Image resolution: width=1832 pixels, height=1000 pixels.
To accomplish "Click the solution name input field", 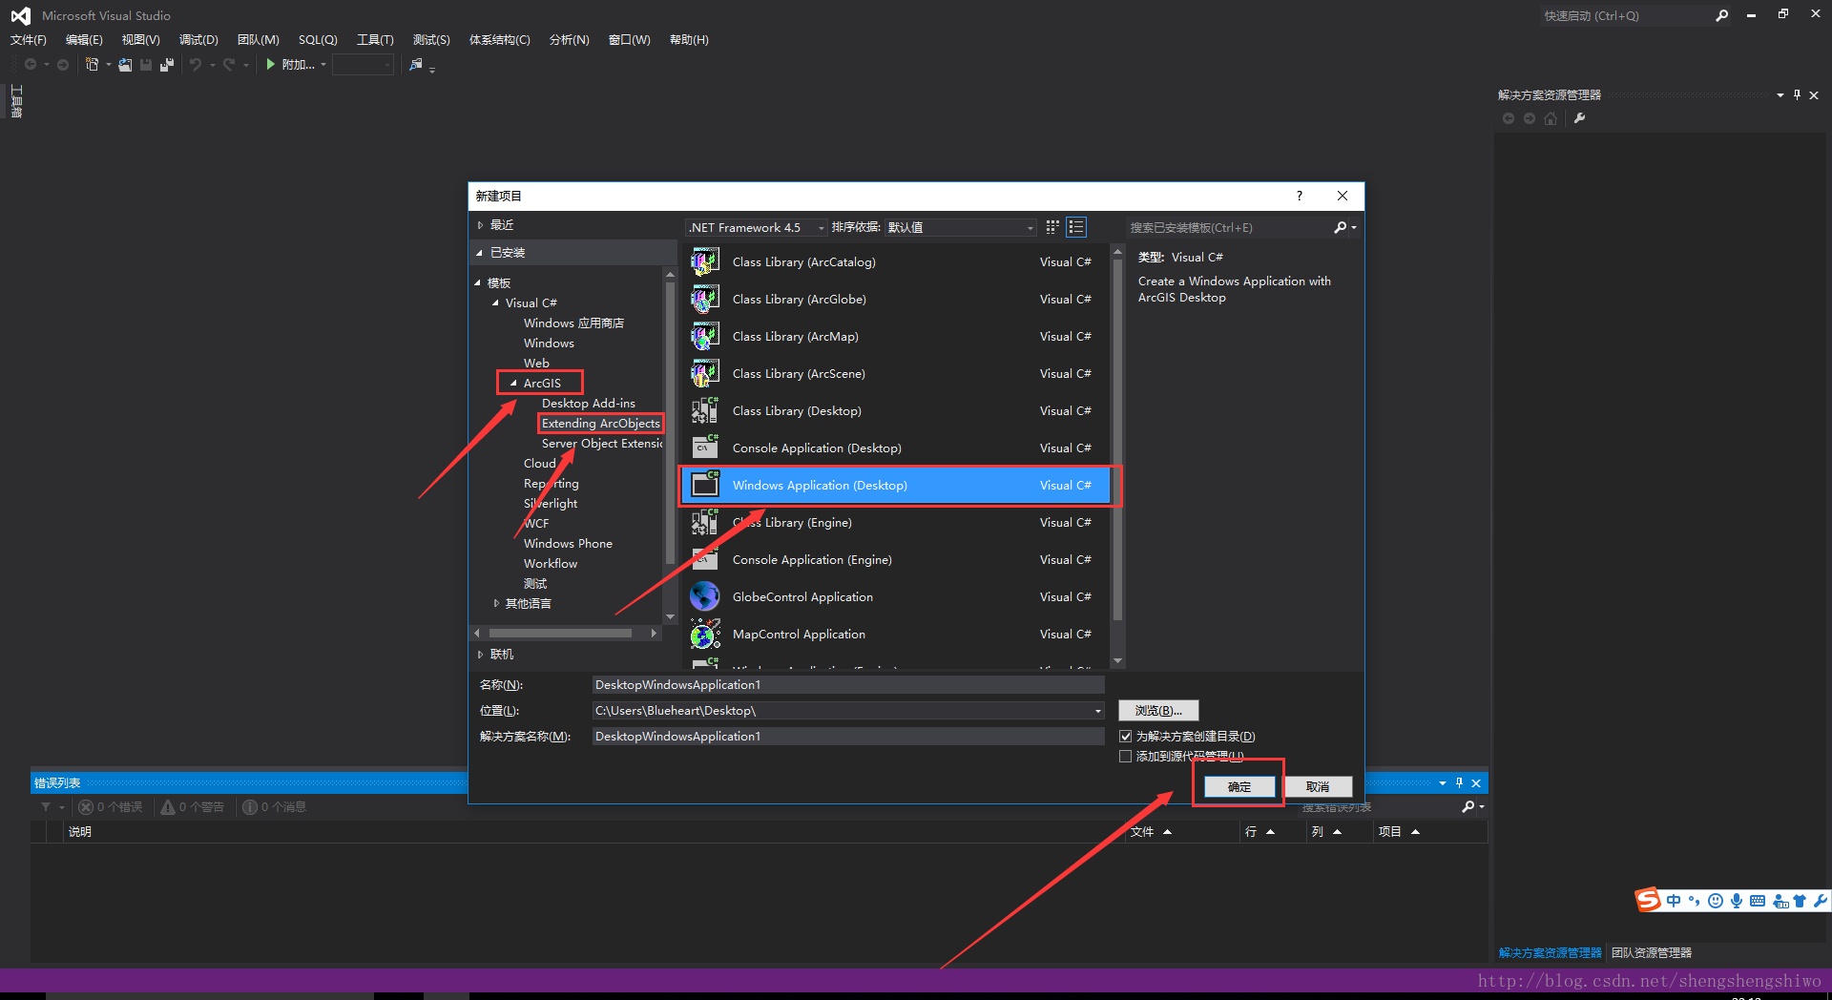I will [x=848, y=737].
